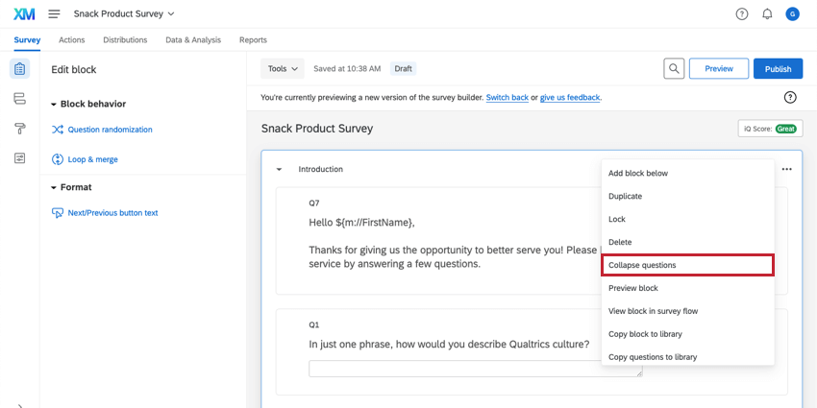This screenshot has width=817, height=408.
Task: Choose Duplicate in the block menu
Action: [x=625, y=196]
